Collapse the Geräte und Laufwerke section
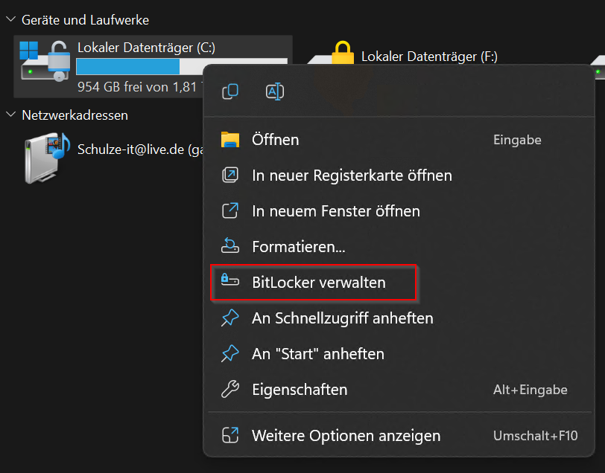The height and width of the screenshot is (473, 605). tap(11, 19)
